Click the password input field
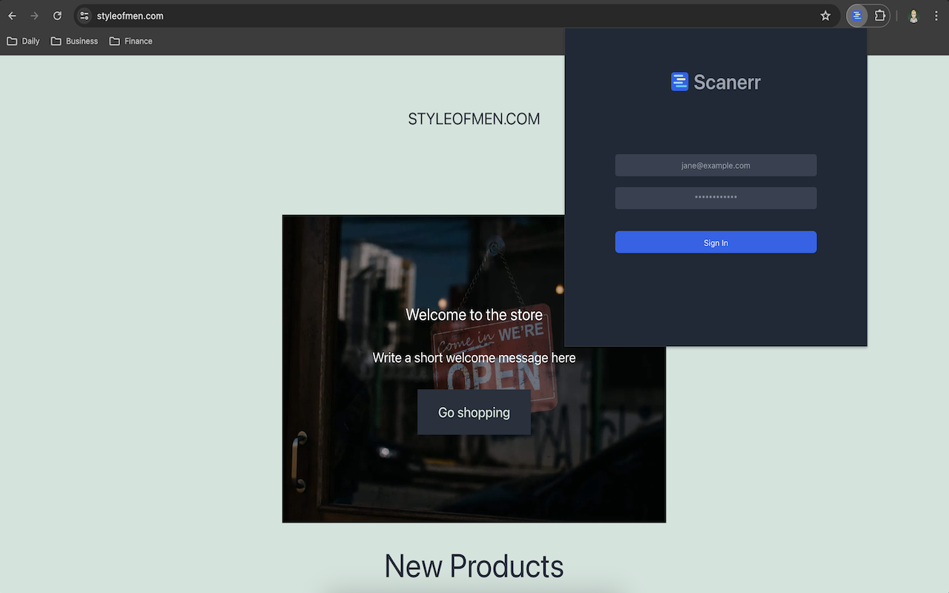Screen dimensions: 949x593 [x=715, y=198]
